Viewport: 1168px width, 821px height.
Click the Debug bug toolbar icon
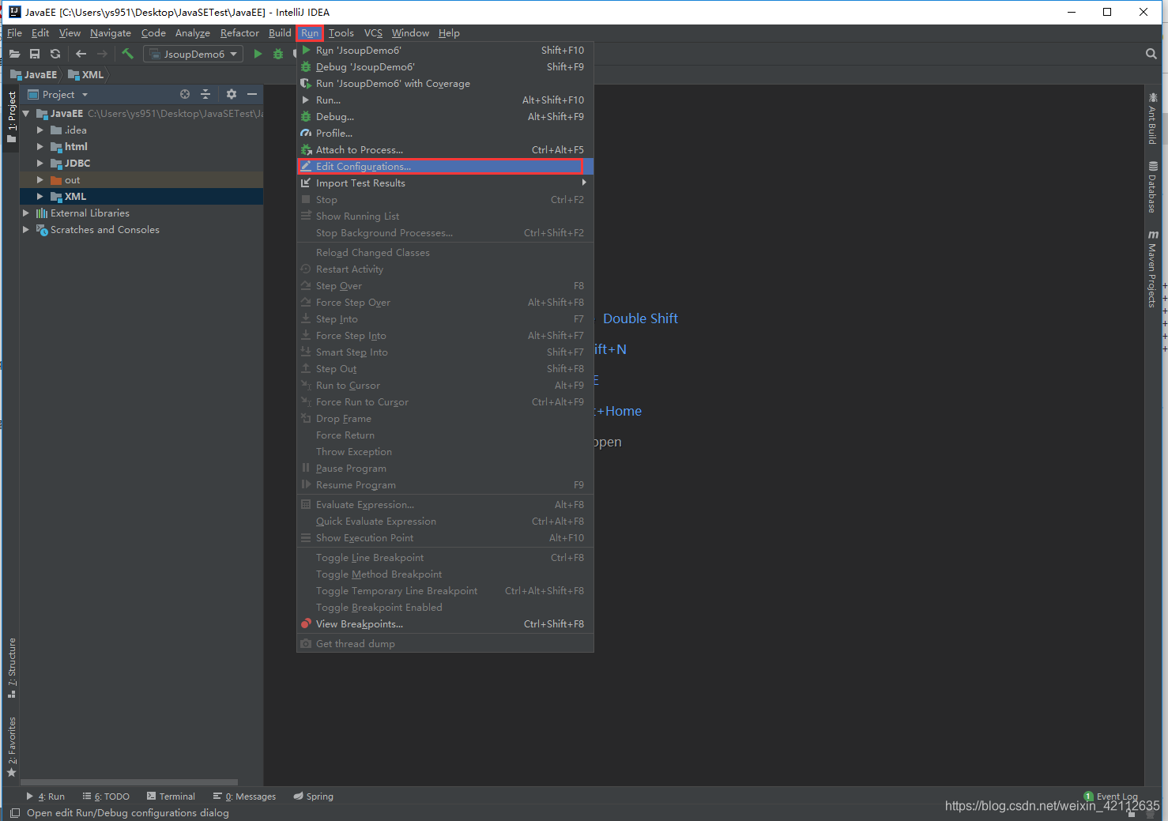[278, 54]
